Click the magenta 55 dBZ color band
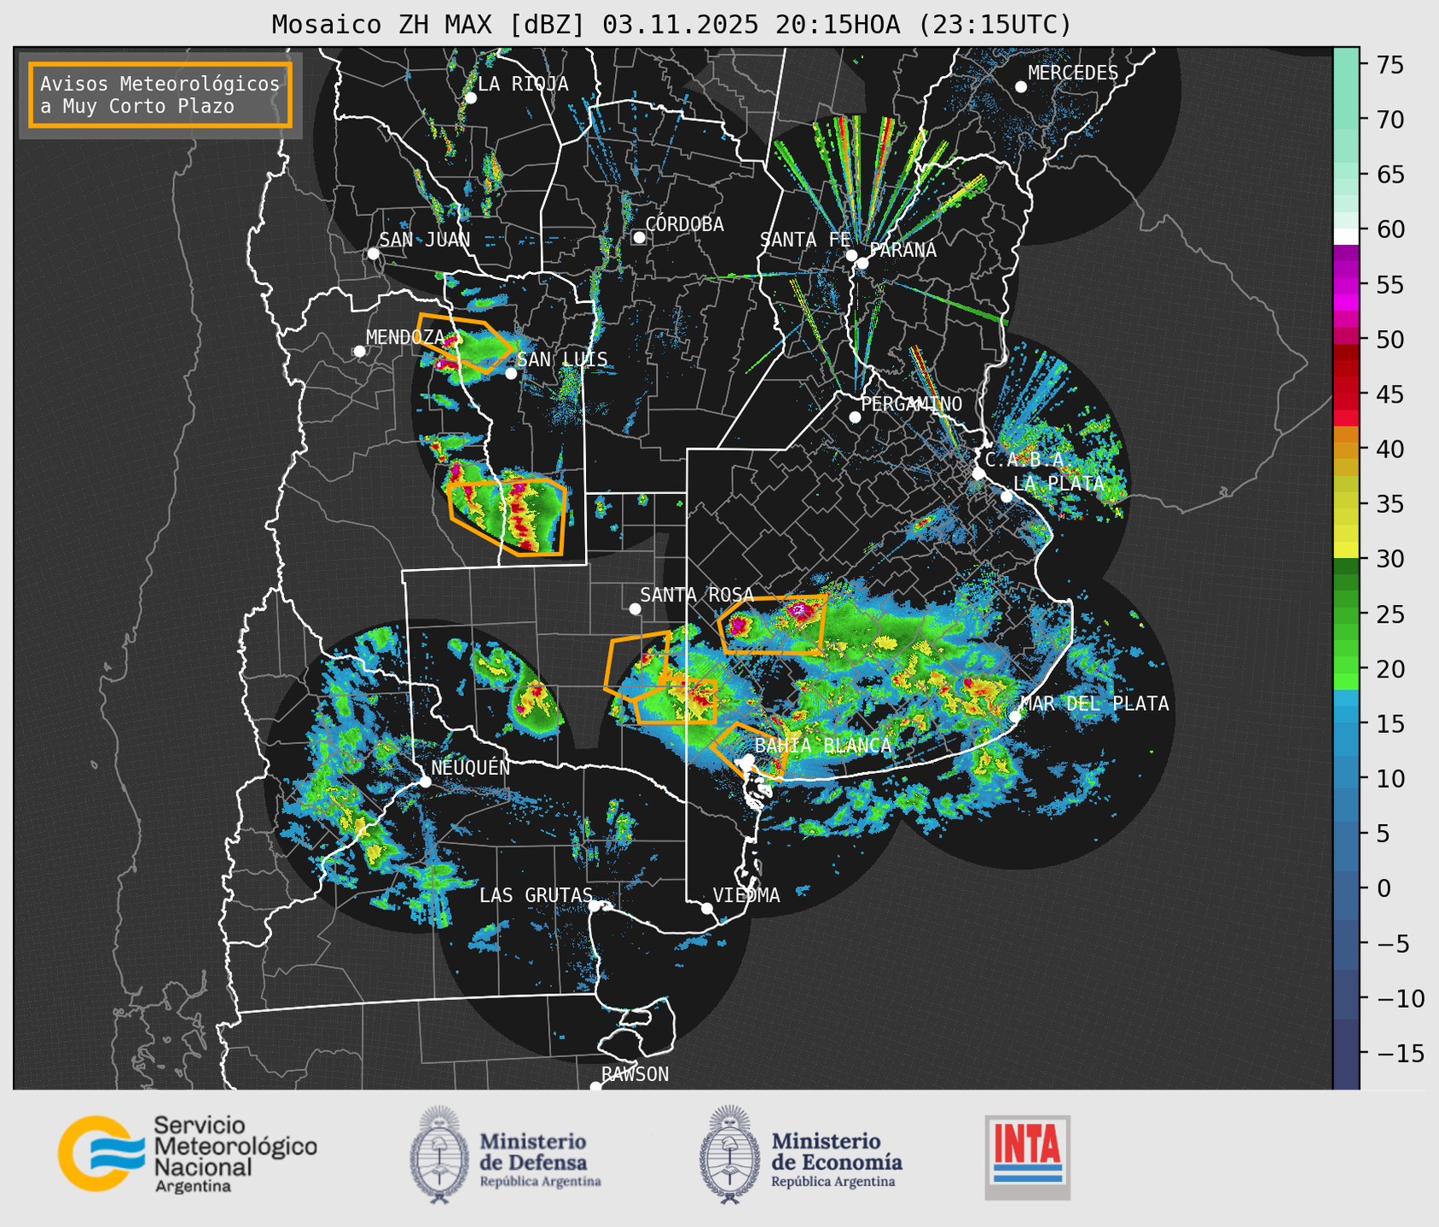This screenshot has height=1227, width=1439. [x=1346, y=286]
